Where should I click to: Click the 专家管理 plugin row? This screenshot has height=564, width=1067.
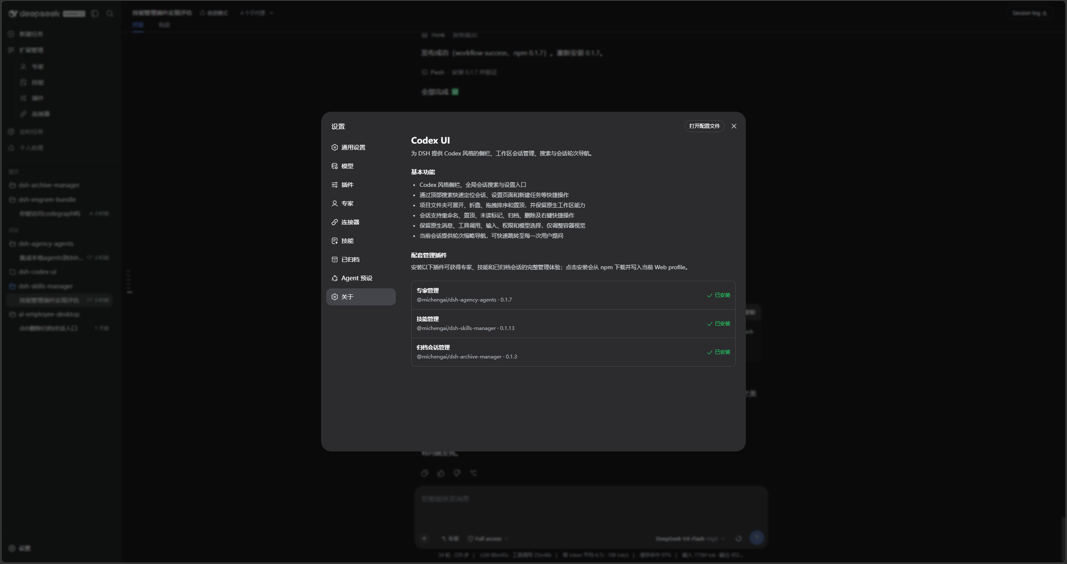tap(573, 295)
